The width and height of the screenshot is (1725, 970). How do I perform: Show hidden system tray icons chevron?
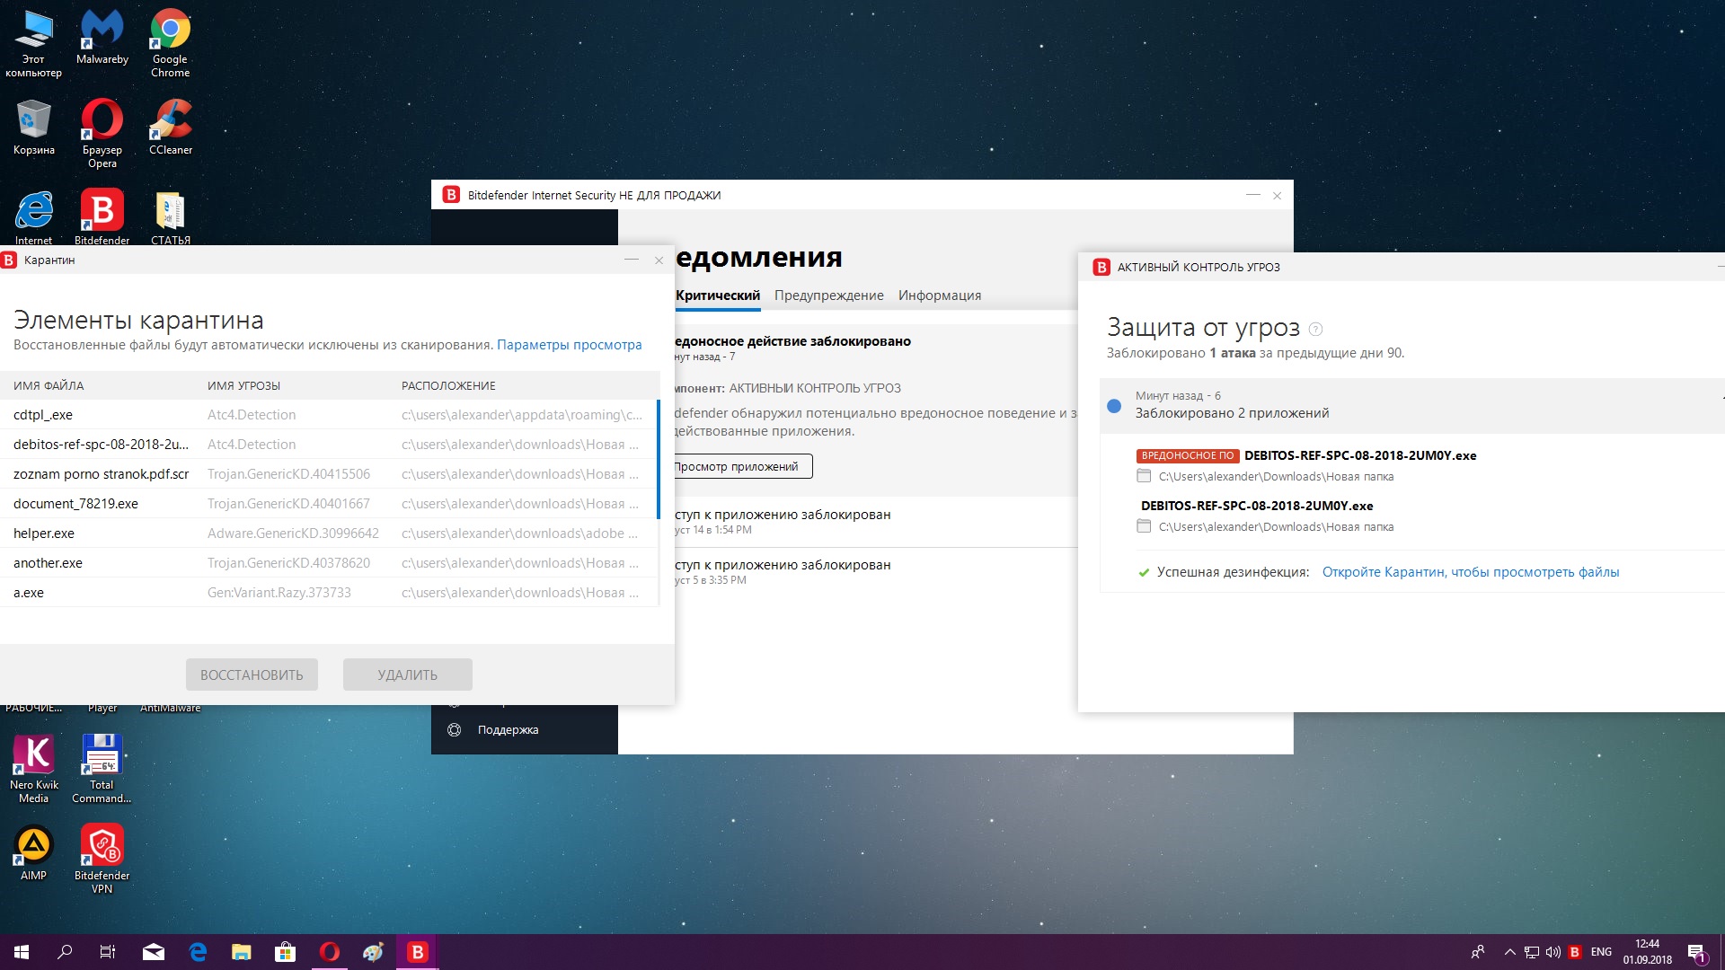[1509, 952]
